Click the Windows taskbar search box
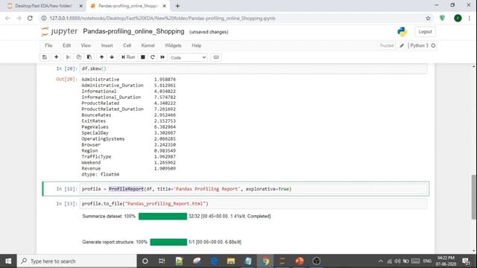Image resolution: width=477 pixels, height=268 pixels. 77,261
